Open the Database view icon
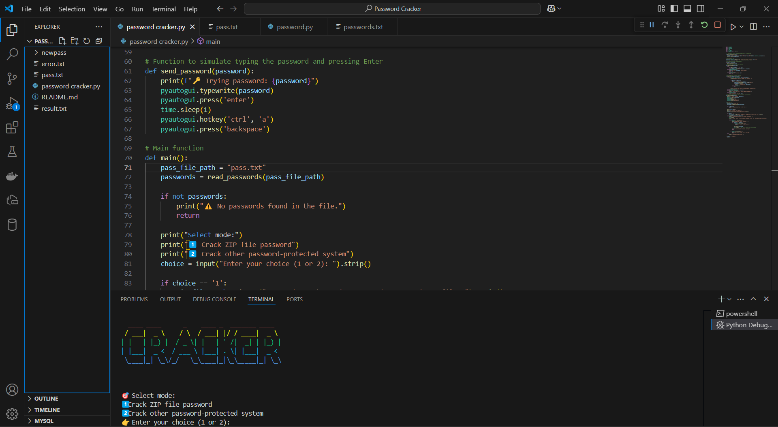 12,225
